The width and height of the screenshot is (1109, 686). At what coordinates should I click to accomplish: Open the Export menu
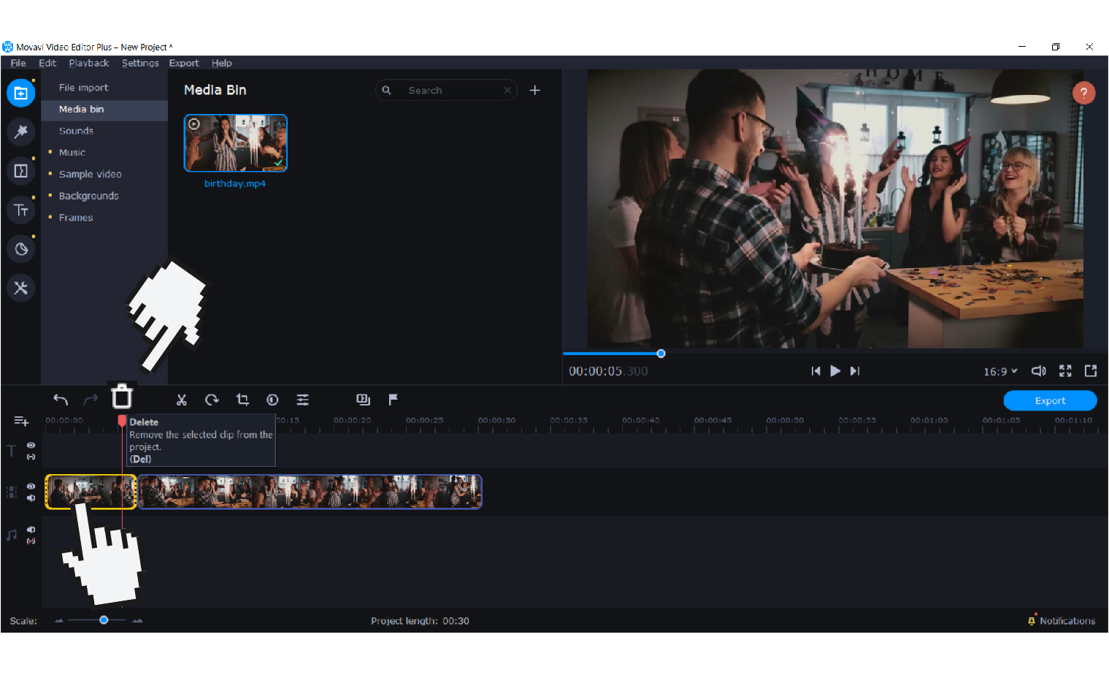pyautogui.click(x=184, y=64)
